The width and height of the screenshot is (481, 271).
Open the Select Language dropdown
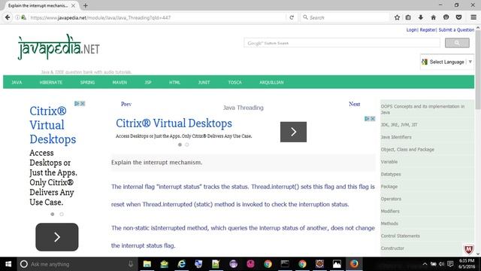click(x=447, y=62)
